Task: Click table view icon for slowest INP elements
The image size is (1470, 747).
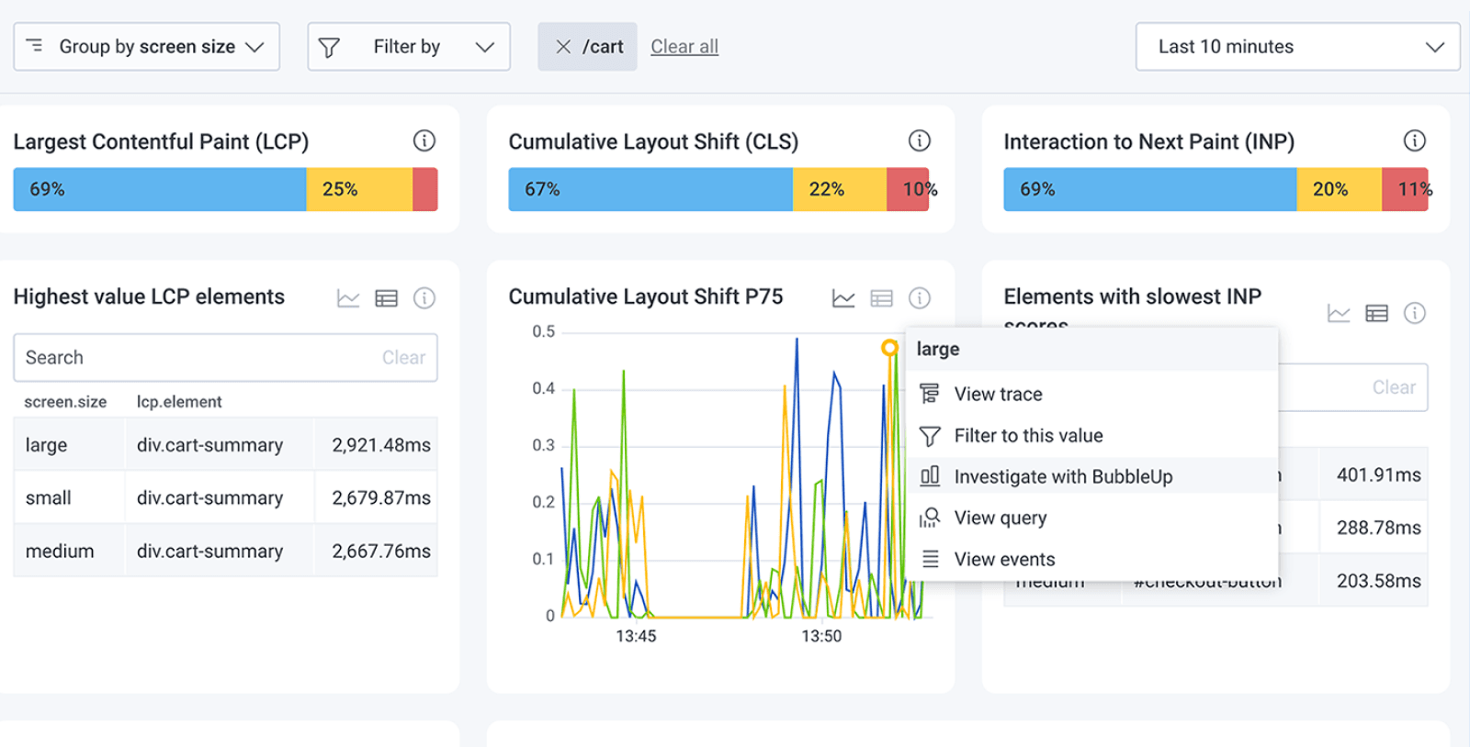Action: click(x=1376, y=314)
